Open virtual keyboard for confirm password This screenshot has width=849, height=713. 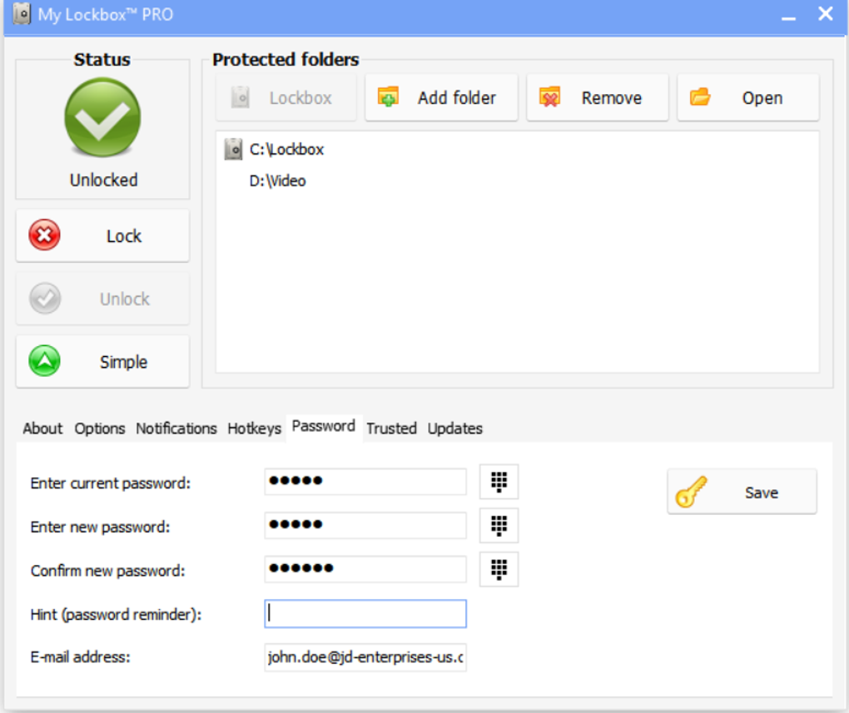[499, 569]
